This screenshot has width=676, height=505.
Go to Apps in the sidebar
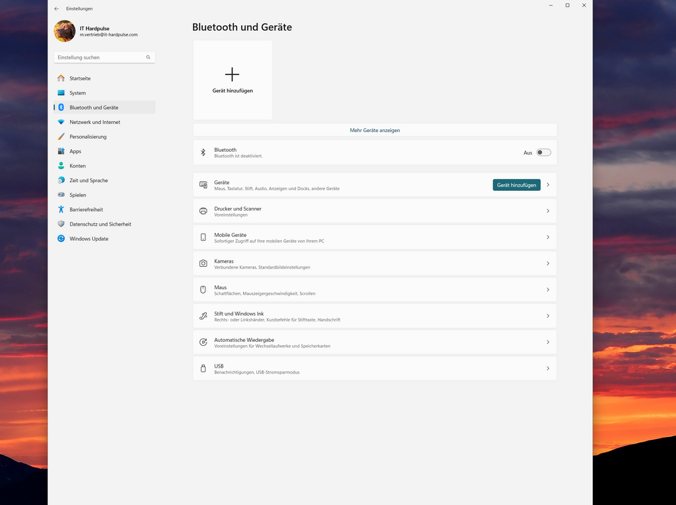click(75, 151)
